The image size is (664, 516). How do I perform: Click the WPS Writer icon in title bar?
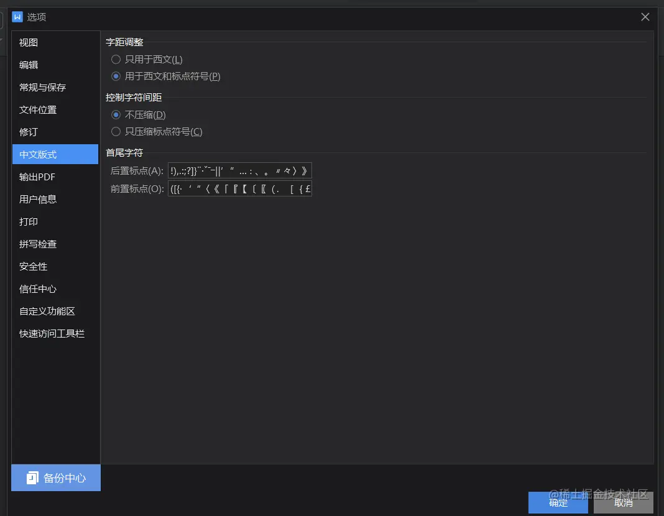coord(17,17)
